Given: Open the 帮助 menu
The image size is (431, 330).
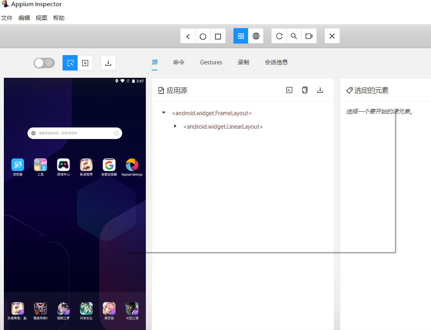Looking at the screenshot, I should [59, 18].
